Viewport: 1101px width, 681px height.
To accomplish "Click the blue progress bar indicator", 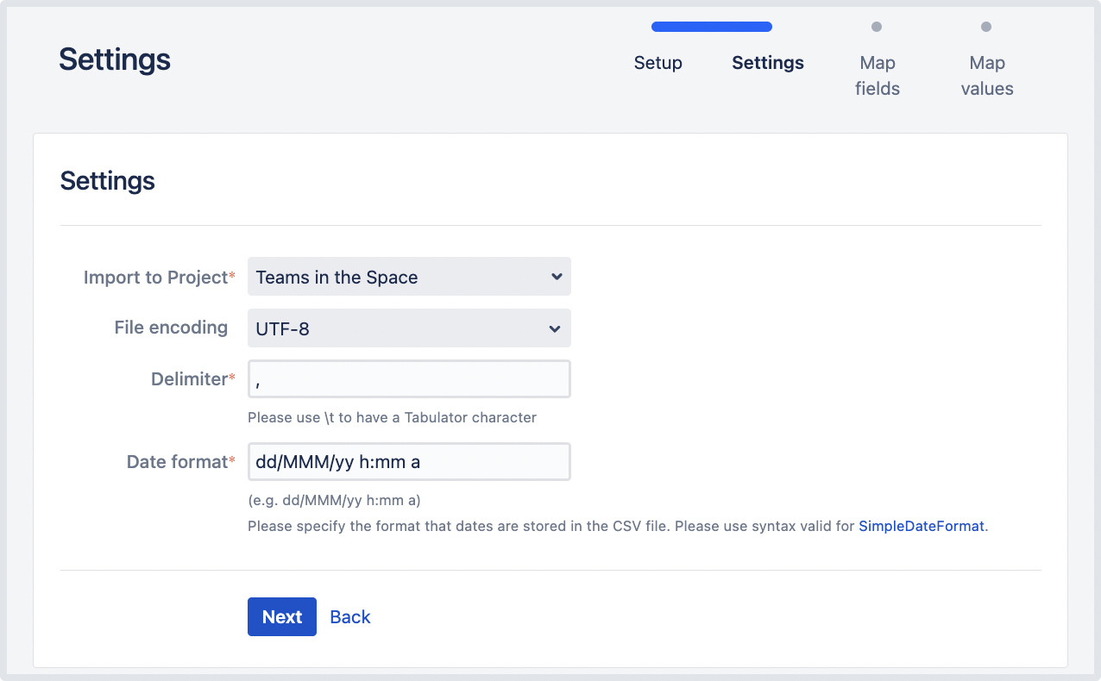I will (x=711, y=27).
